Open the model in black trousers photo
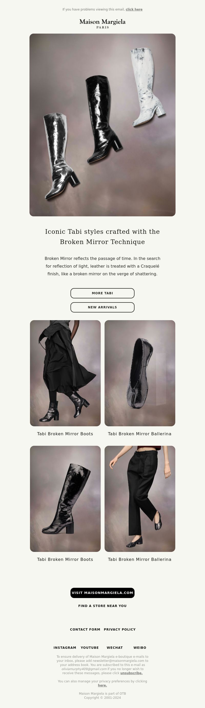Screen dimensions: 205x708 [x=140, y=499]
